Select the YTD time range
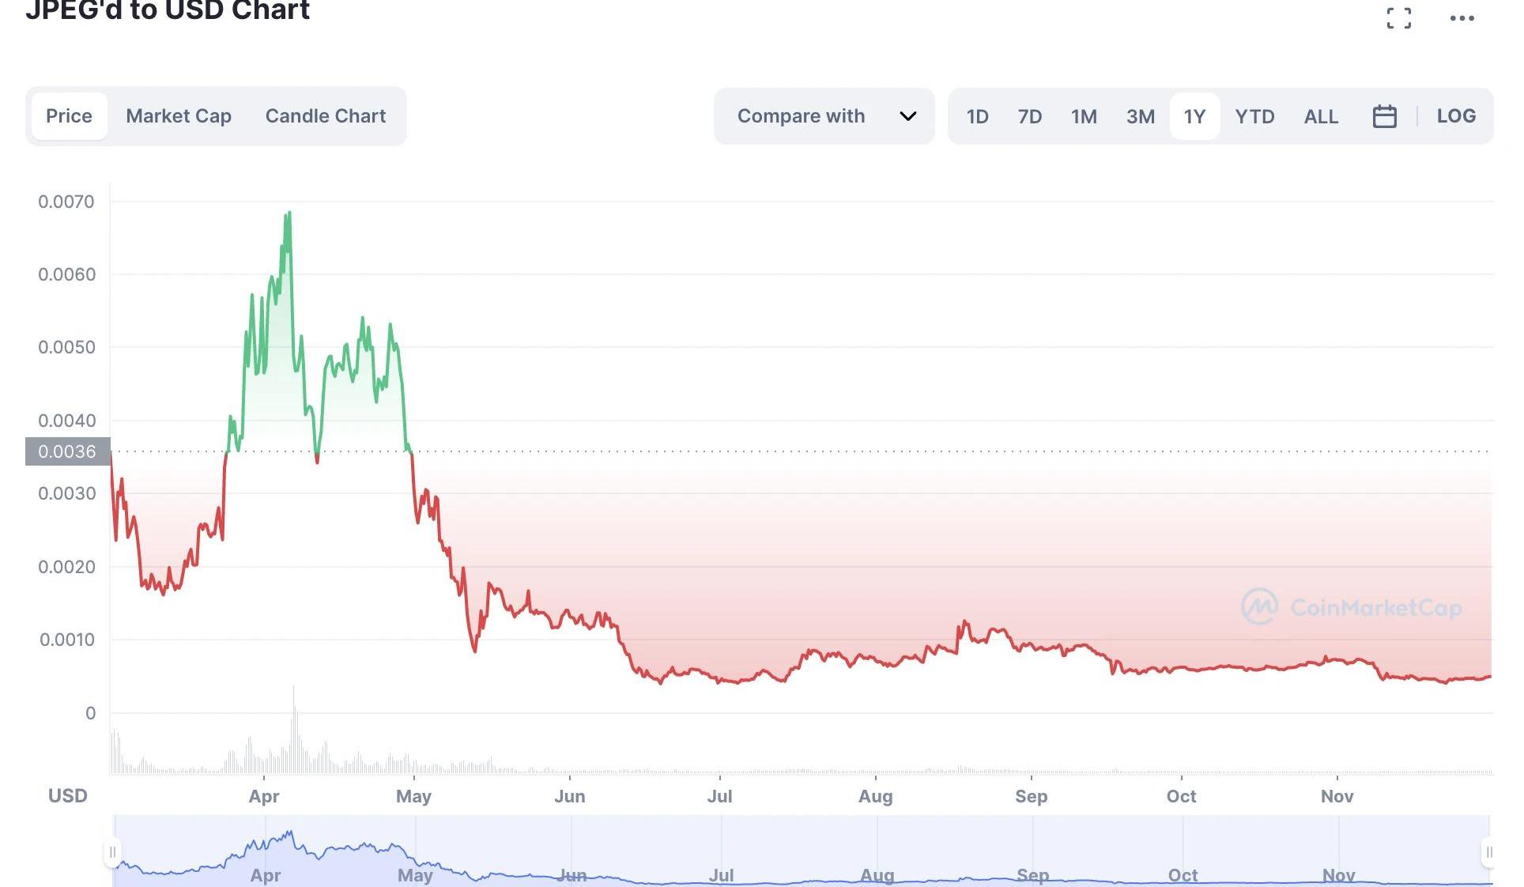This screenshot has width=1524, height=887. pos(1254,117)
